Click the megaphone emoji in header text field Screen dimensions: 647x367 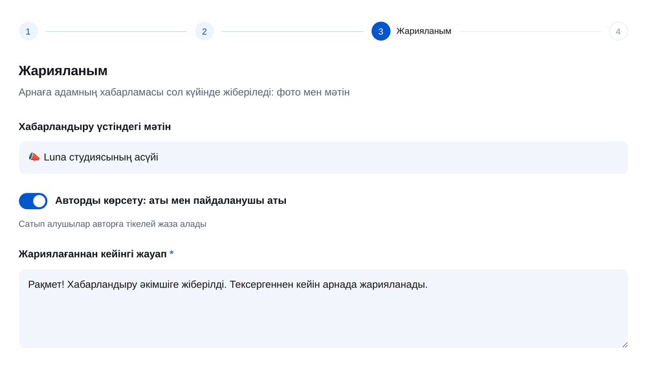click(x=34, y=157)
